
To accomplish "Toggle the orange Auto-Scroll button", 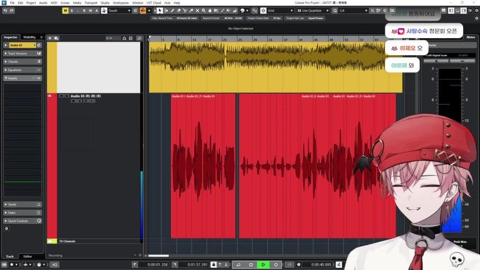I will click(x=143, y=11).
